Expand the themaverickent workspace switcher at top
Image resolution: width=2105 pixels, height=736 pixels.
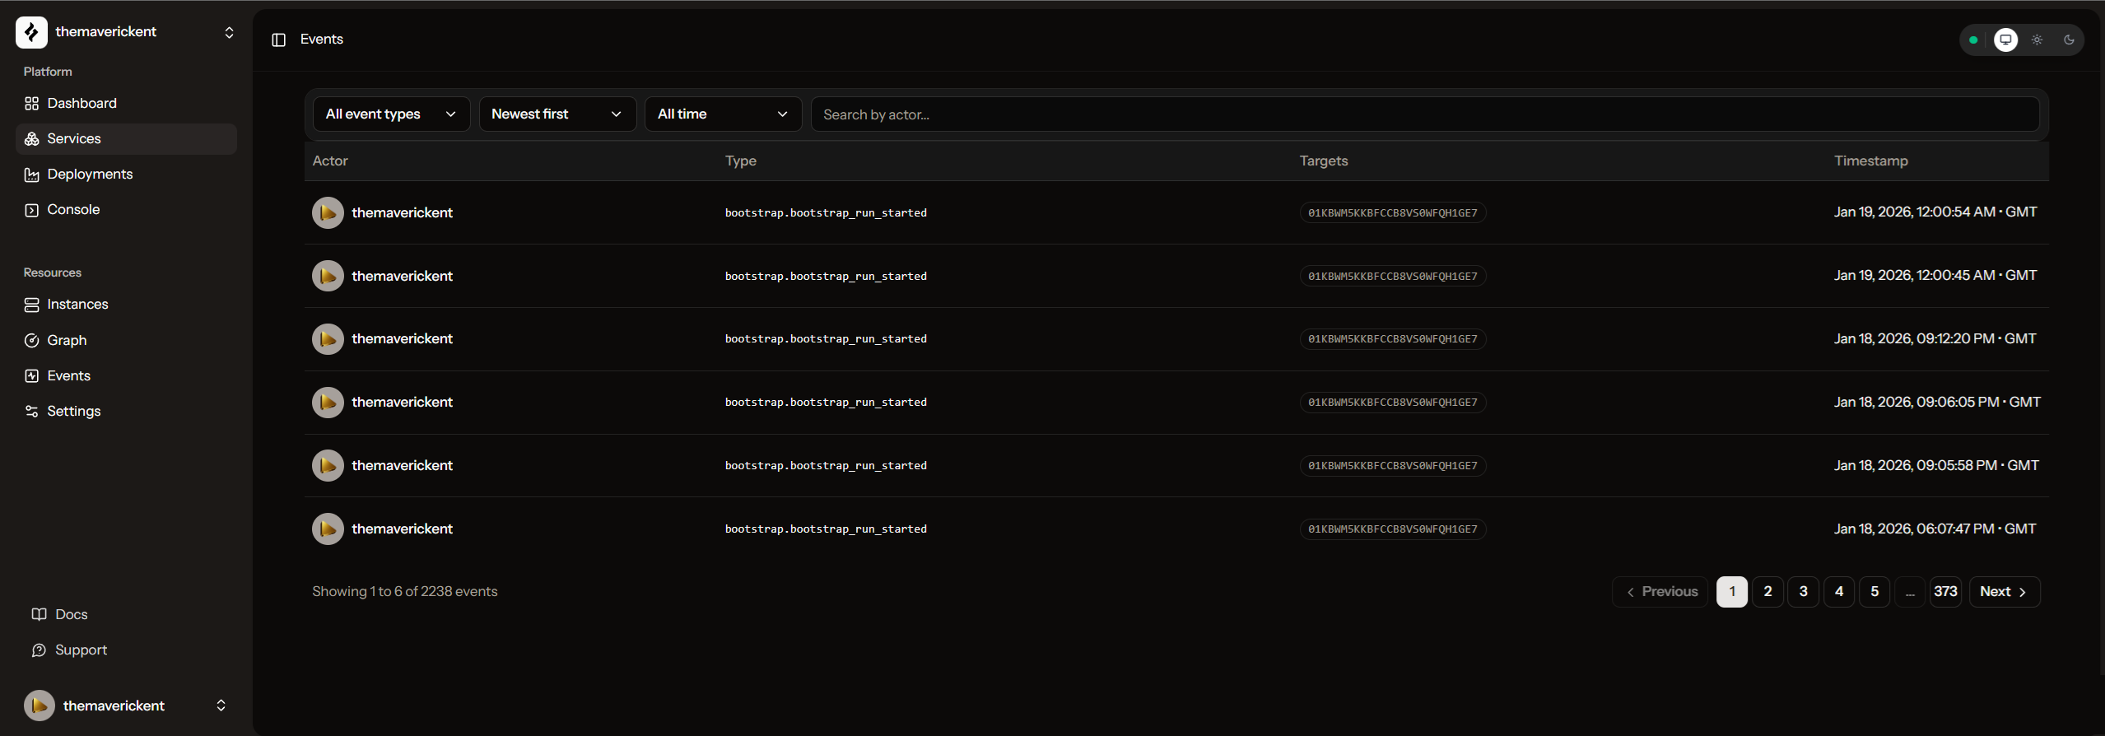coord(229,32)
